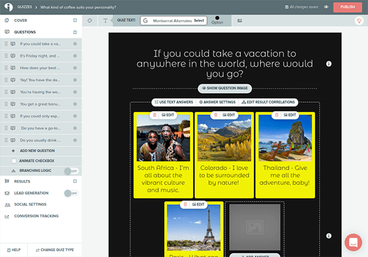Open settings gear for 'You're having the wo...'
Viewport: 368px width, 257px height.
(x=75, y=92)
